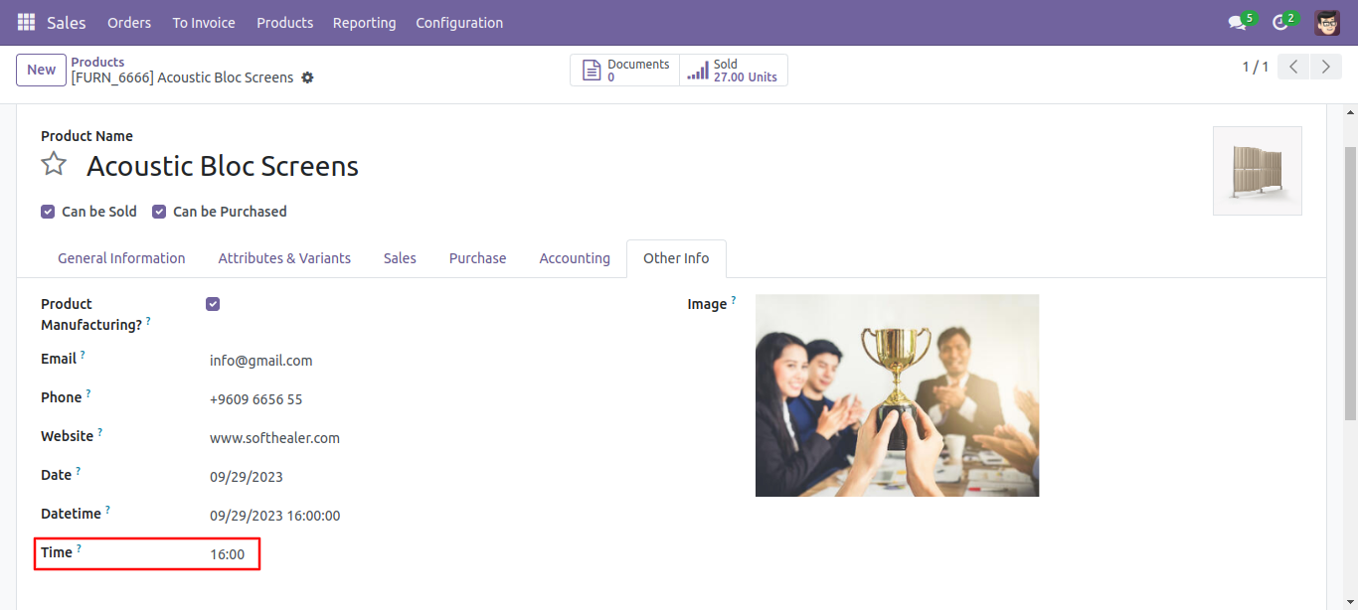Open the Configuration menu
The width and height of the screenshot is (1358, 610).
coord(459,22)
